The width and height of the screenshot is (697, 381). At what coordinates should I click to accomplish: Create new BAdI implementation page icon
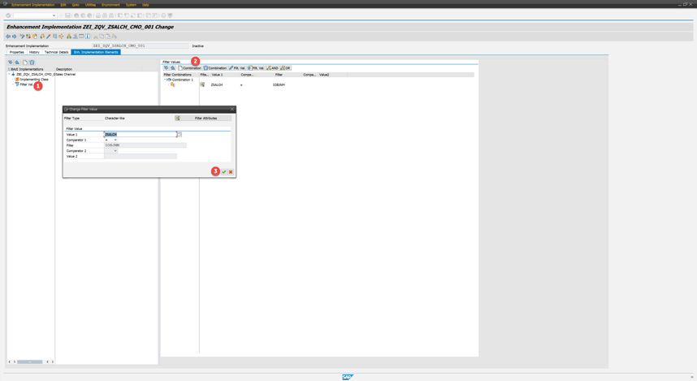[x=25, y=63]
